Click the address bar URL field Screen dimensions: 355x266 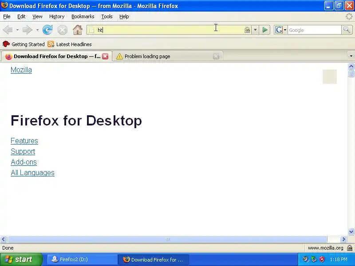tap(170, 30)
